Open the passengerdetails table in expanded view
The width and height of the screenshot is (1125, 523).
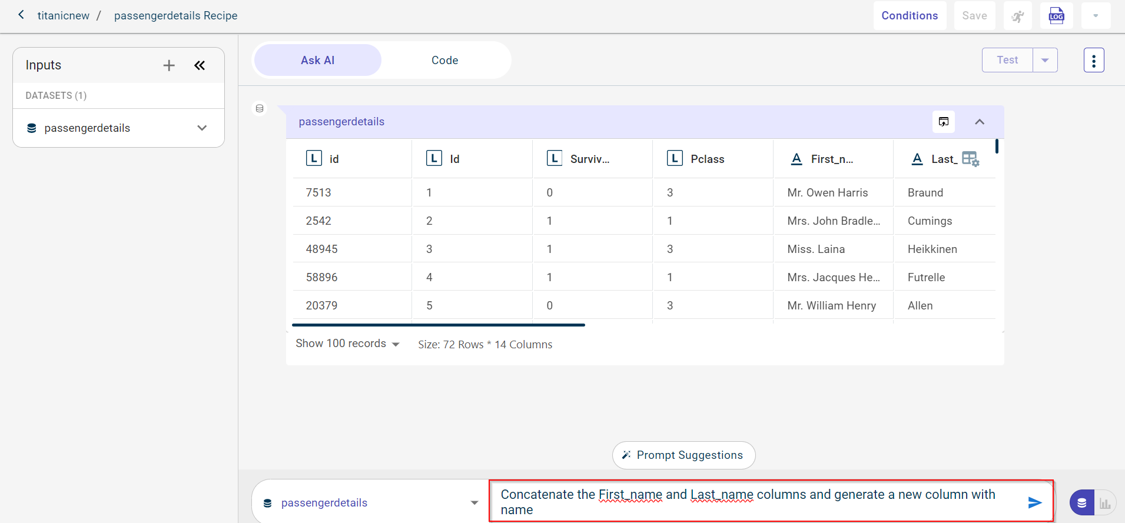coord(944,122)
